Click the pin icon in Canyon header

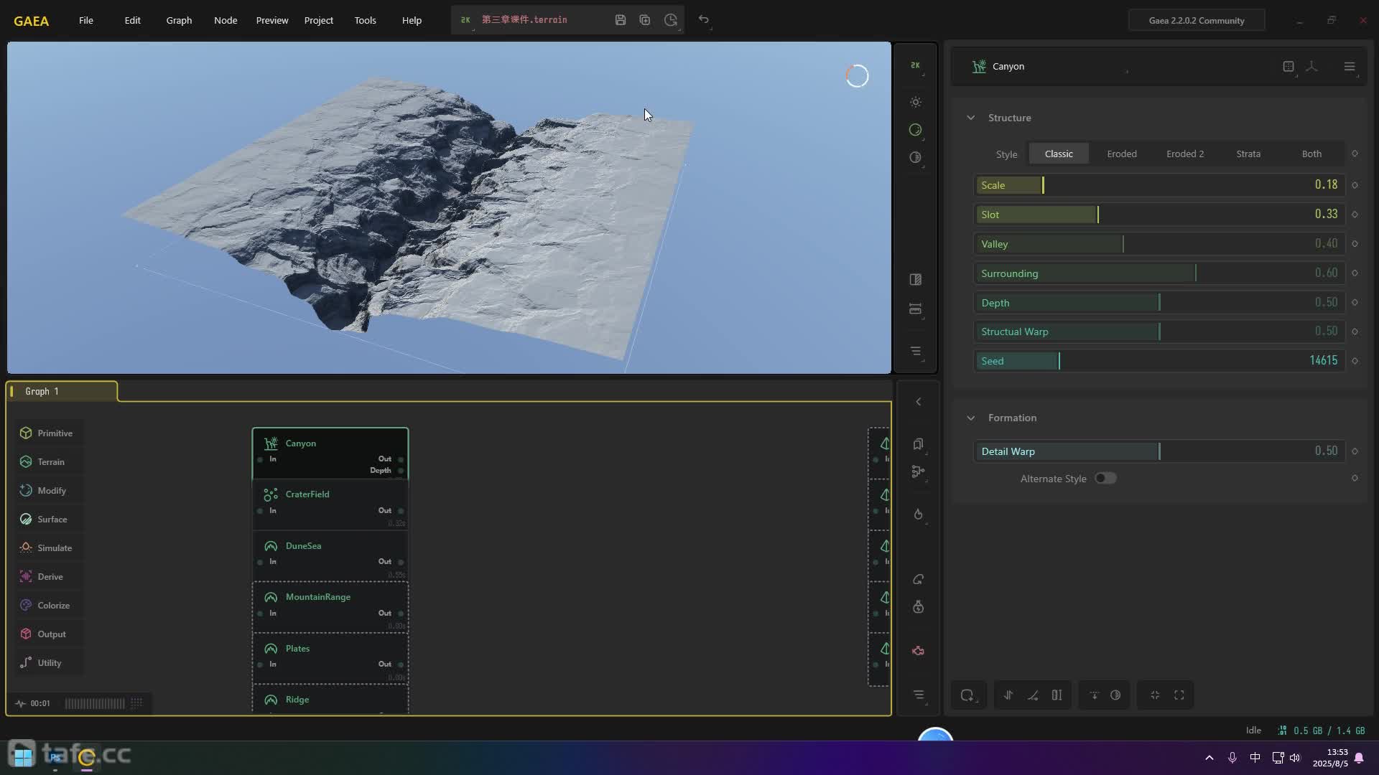click(1311, 66)
